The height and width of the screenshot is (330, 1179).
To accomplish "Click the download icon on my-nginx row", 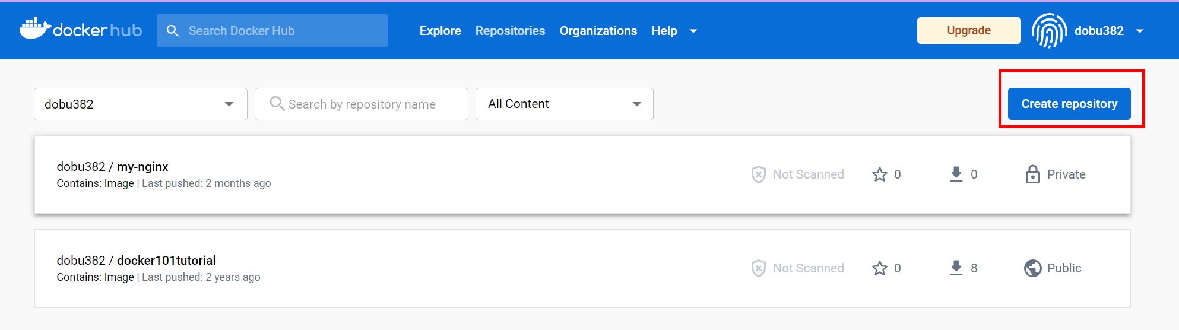I will [956, 174].
